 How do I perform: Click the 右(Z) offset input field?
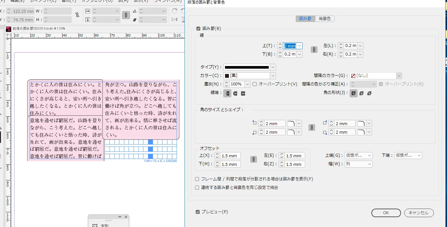tap(295, 164)
